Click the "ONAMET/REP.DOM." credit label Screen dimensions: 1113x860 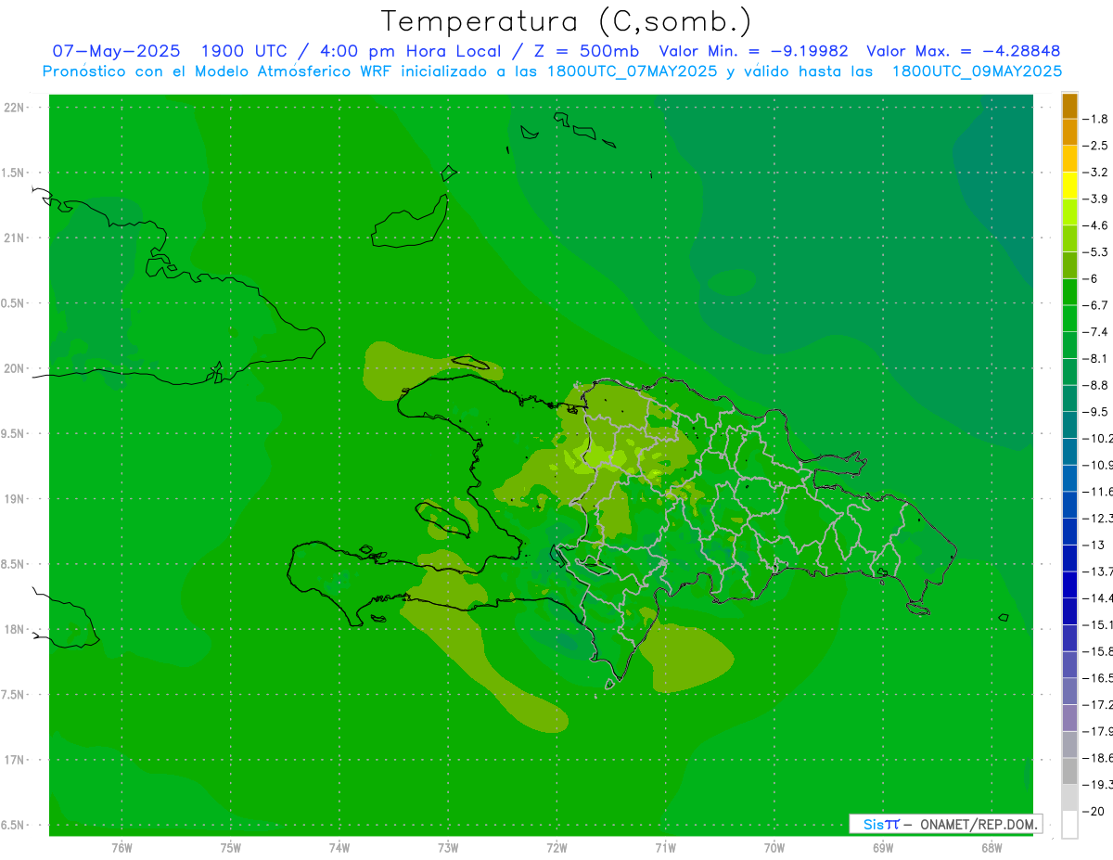[979, 824]
